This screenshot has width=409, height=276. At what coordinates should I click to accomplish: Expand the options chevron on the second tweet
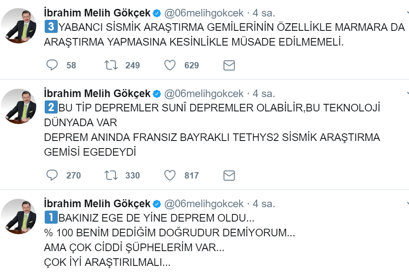tap(407, 93)
